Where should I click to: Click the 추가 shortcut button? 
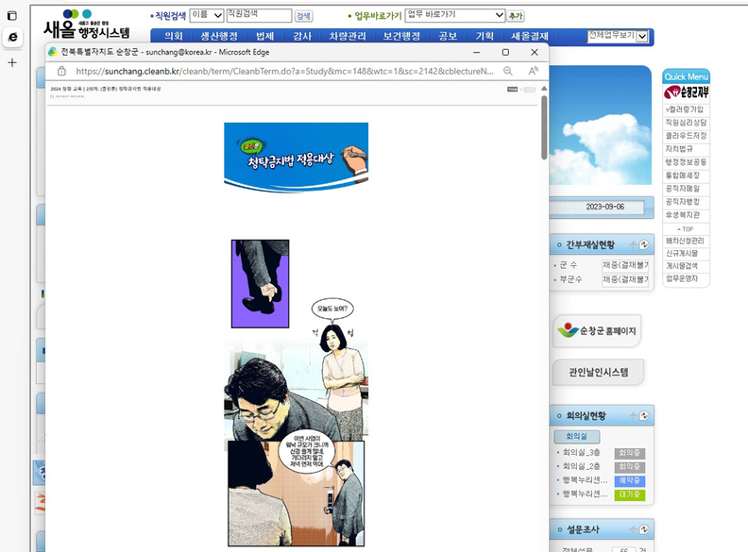coord(516,16)
